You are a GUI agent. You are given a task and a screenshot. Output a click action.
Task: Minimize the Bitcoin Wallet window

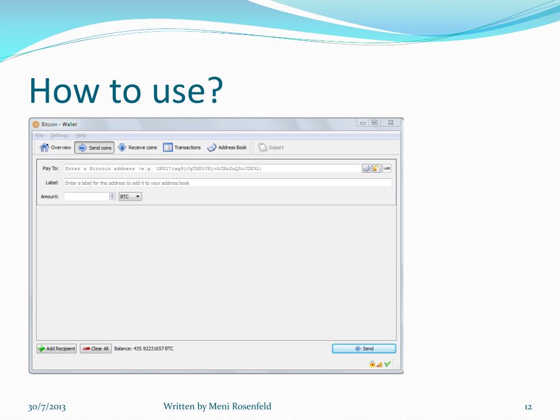[363, 122]
